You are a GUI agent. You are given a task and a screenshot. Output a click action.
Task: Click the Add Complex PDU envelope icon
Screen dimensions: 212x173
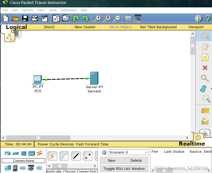[x=205, y=121]
